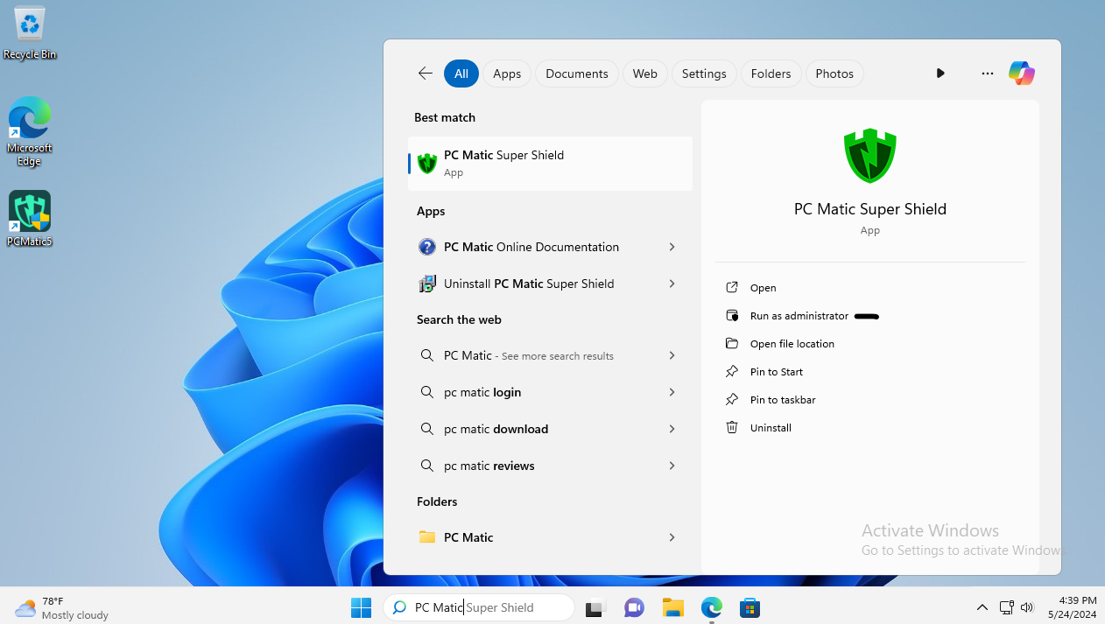Select Pin to taskbar option
The image size is (1105, 624).
[x=782, y=400]
